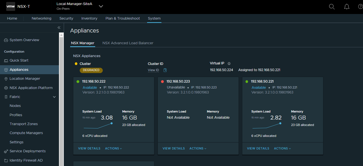Open Actions menu for 192.168.50.221
363x166 pixels.
pos(282,148)
